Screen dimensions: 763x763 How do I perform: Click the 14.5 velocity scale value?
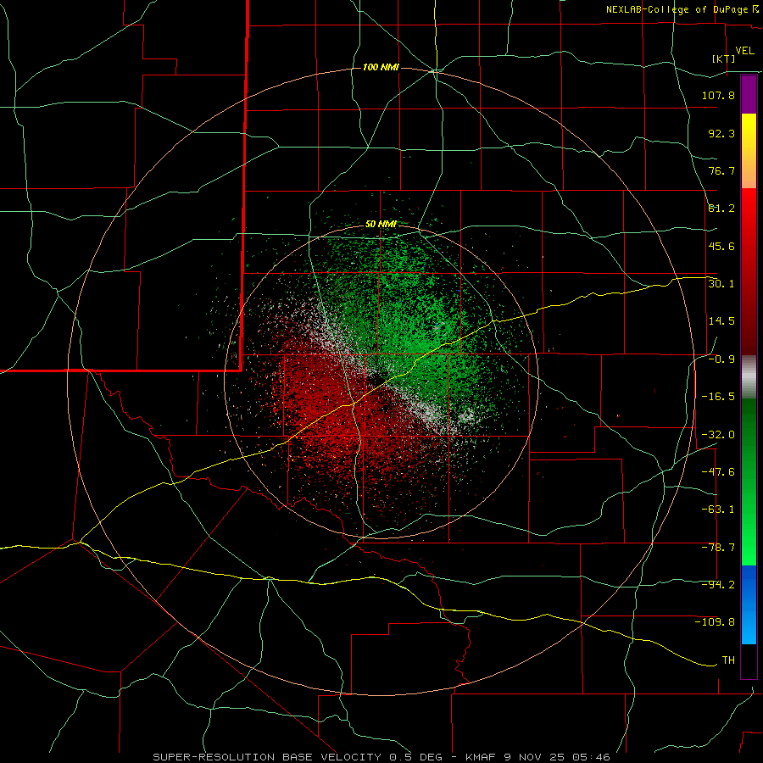coord(721,321)
